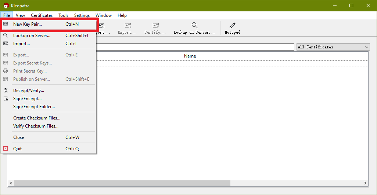Image resolution: width=377 pixels, height=195 pixels.
Task: Open the Settings menu
Action: click(82, 15)
